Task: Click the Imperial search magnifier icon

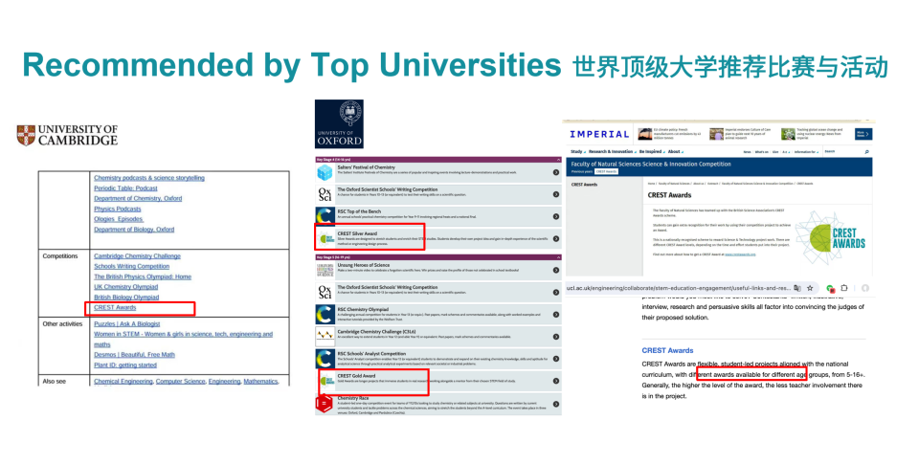Action: tap(867, 152)
